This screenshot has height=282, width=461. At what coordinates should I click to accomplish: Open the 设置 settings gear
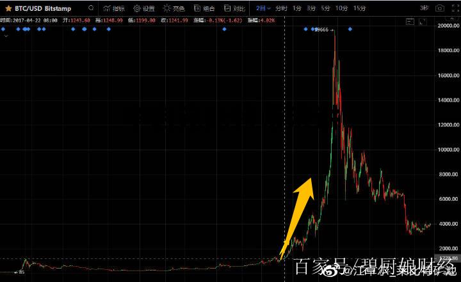pyautogui.click(x=144, y=8)
